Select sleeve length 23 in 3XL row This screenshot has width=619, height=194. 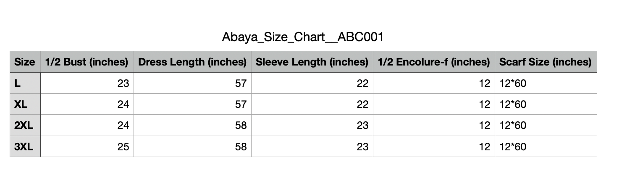pos(312,146)
